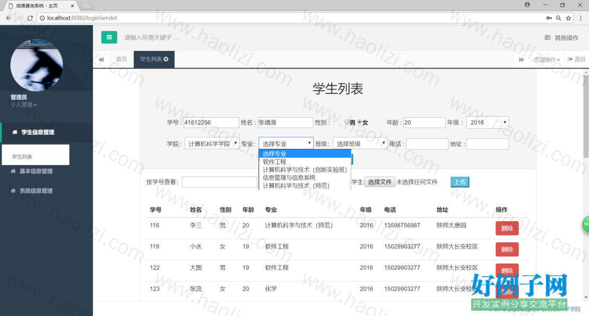Click the keyword search box at top
589x316 pixels.
(152, 38)
